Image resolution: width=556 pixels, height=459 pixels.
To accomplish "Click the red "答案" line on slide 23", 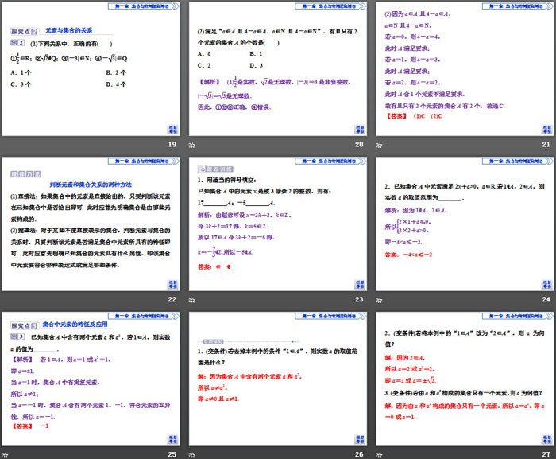I will click(214, 266).
